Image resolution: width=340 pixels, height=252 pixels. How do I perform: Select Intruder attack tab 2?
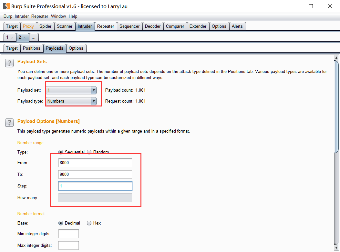(x=20, y=37)
